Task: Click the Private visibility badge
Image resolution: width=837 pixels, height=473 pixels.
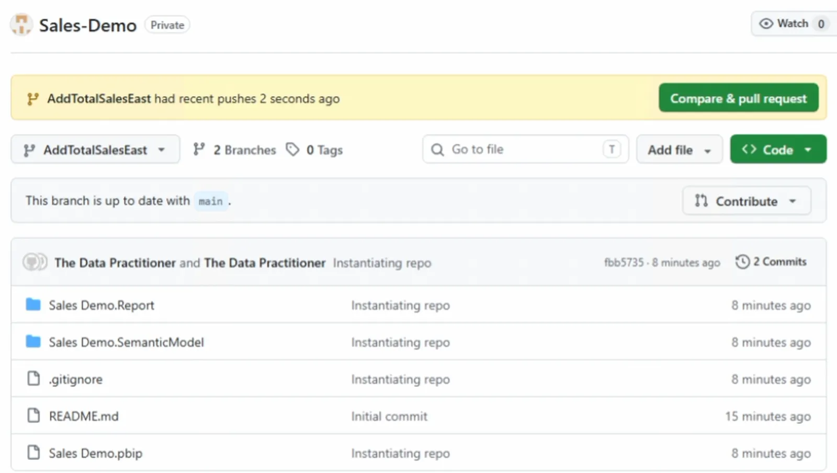Action: coord(167,25)
